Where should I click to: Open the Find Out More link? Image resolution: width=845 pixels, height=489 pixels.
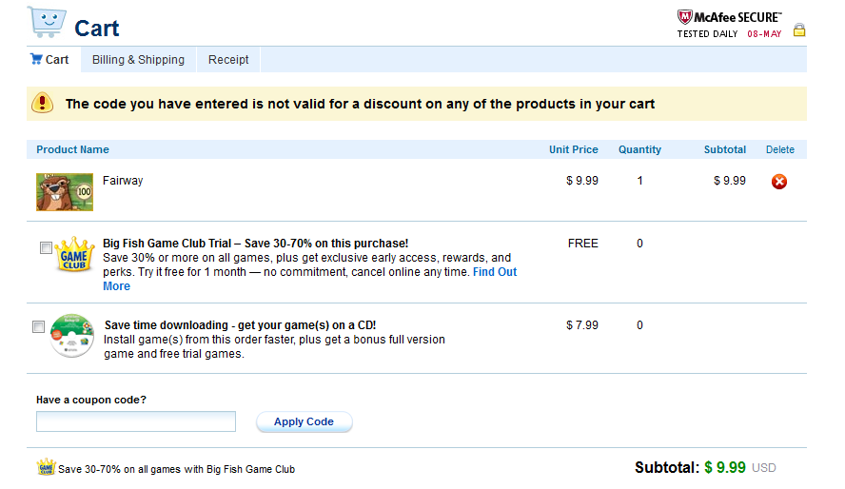[x=494, y=272]
